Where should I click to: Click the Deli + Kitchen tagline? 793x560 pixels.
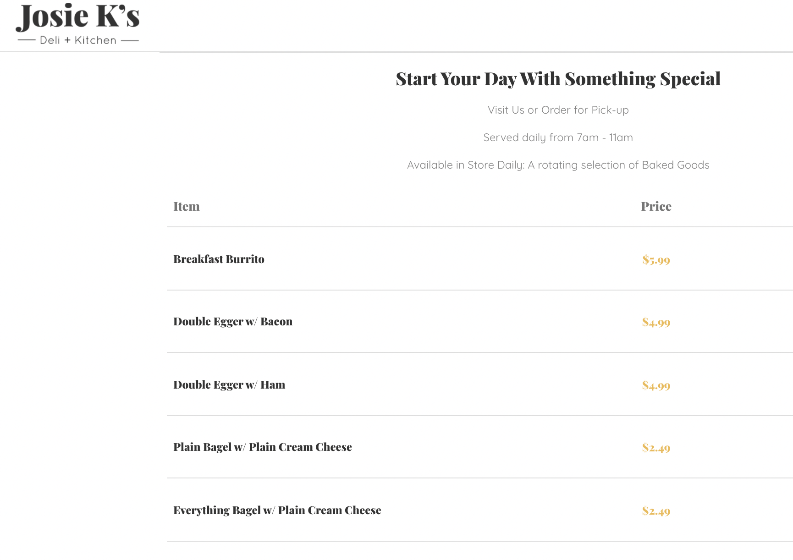(x=78, y=40)
